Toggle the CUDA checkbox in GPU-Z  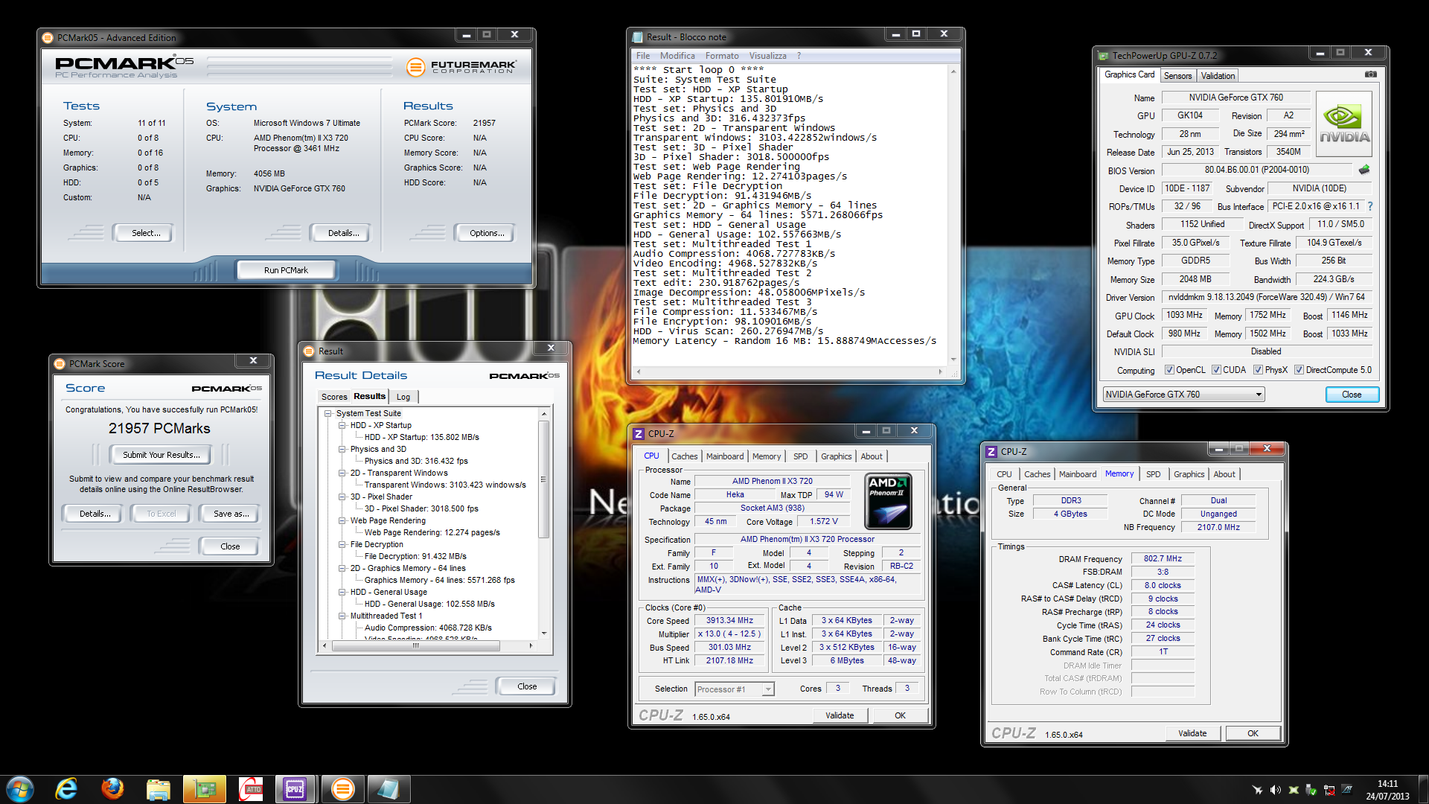pos(1216,370)
